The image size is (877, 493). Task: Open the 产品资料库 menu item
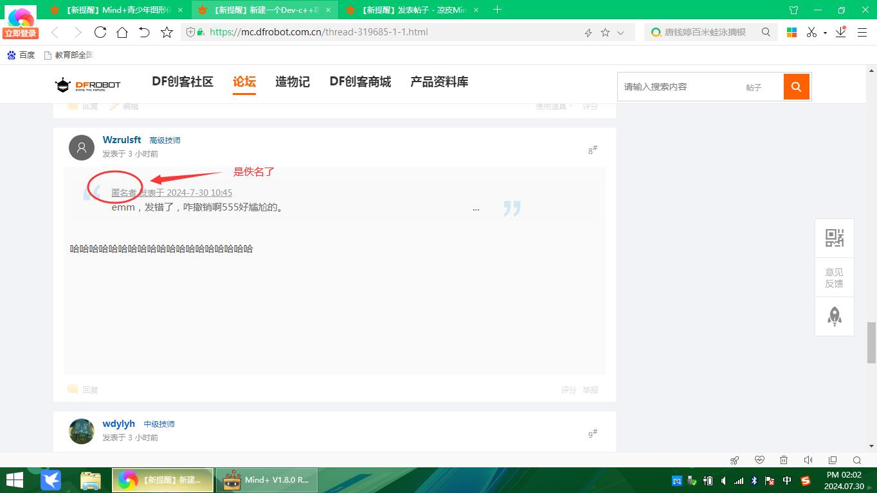439,82
